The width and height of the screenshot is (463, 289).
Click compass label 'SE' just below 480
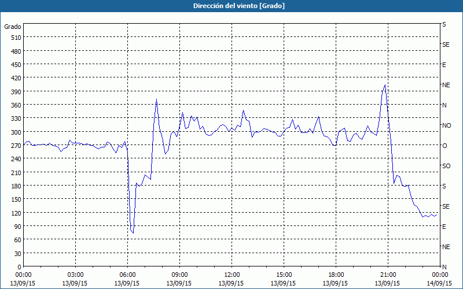tap(446, 45)
